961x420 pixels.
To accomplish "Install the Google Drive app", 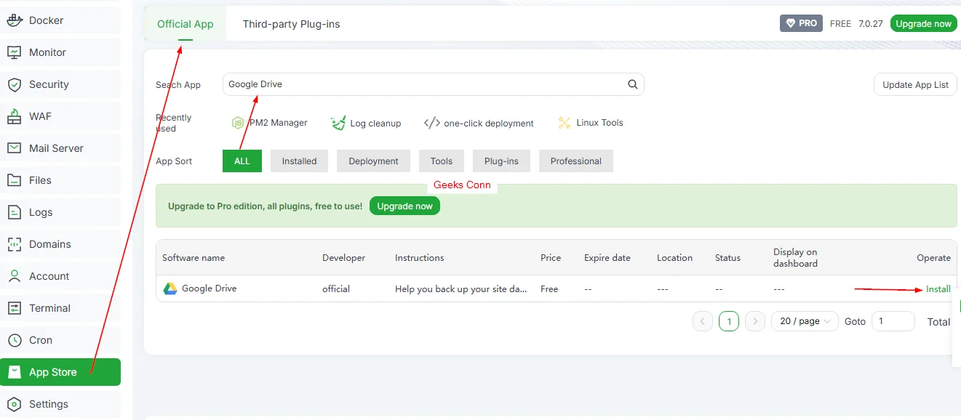I will click(937, 288).
